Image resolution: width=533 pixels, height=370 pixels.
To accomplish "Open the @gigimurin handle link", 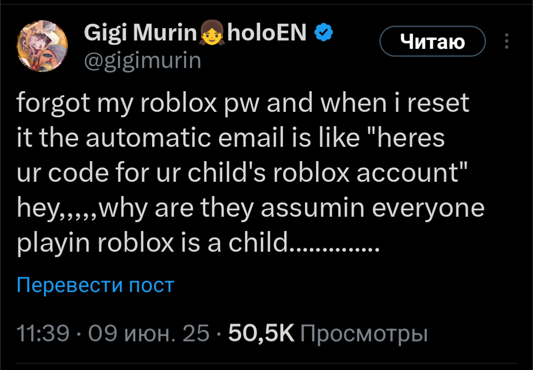I will pos(143,61).
